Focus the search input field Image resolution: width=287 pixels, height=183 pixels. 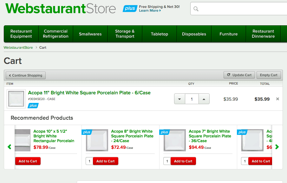coord(239,9)
